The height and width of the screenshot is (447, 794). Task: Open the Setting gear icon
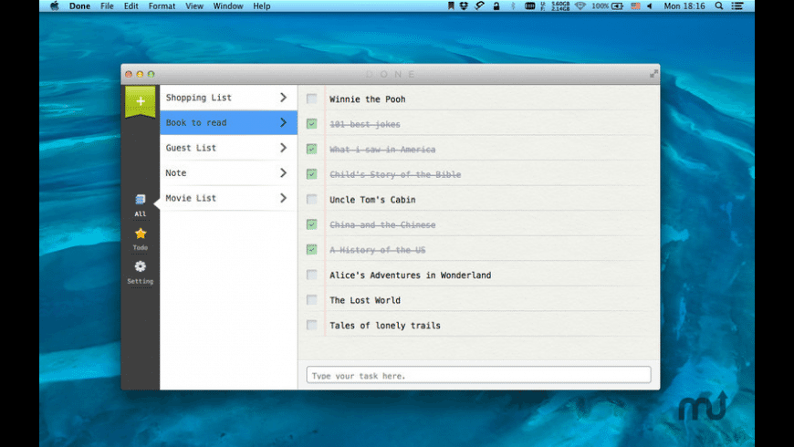140,267
